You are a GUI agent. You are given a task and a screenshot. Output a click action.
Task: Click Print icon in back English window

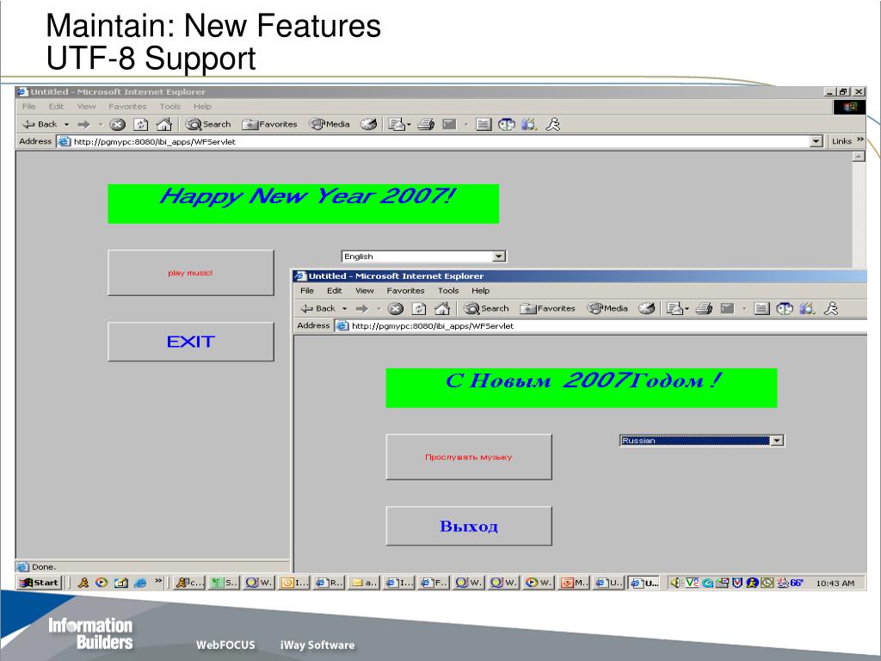(x=426, y=124)
